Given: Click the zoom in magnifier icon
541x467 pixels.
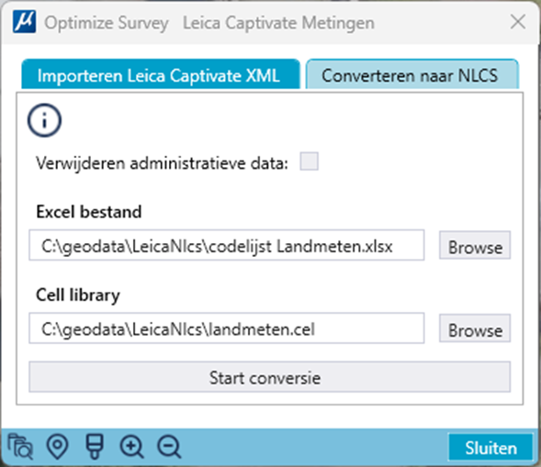Looking at the screenshot, I should (131, 447).
